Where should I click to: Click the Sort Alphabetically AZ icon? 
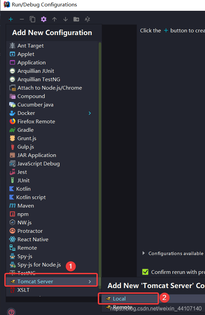(87, 19)
